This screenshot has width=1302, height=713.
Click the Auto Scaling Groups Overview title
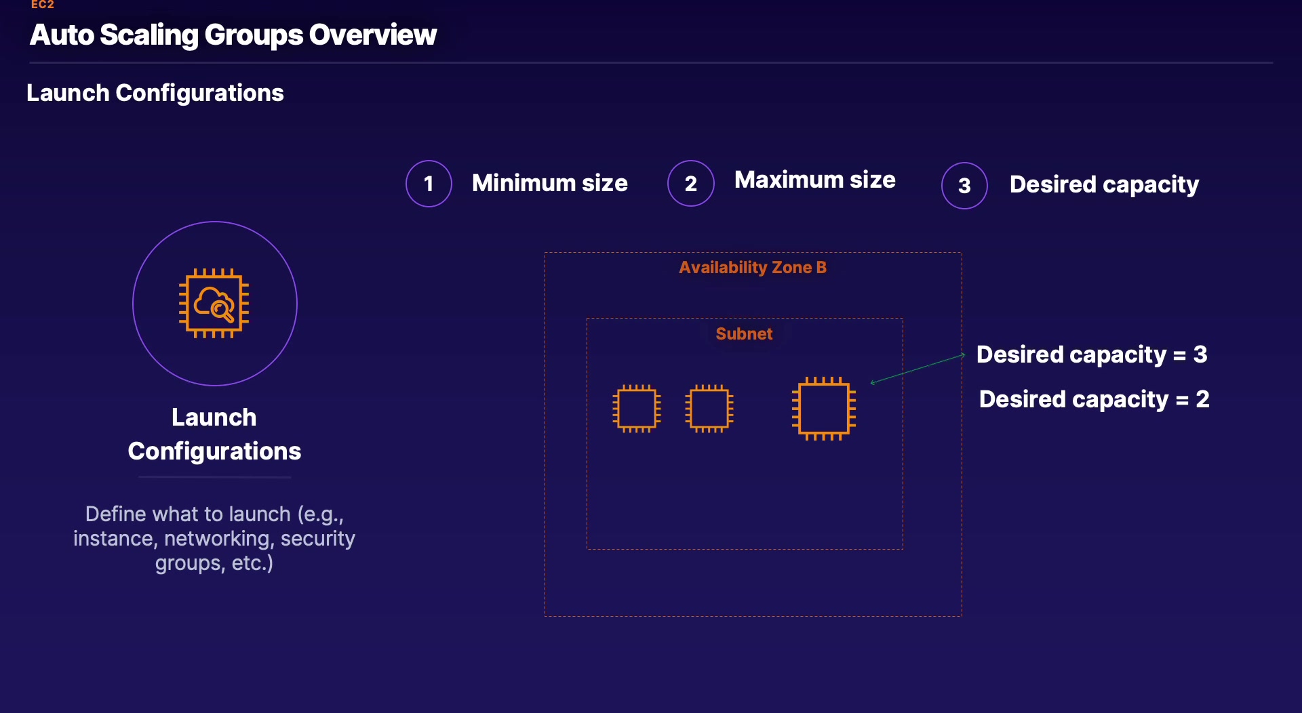coord(233,35)
